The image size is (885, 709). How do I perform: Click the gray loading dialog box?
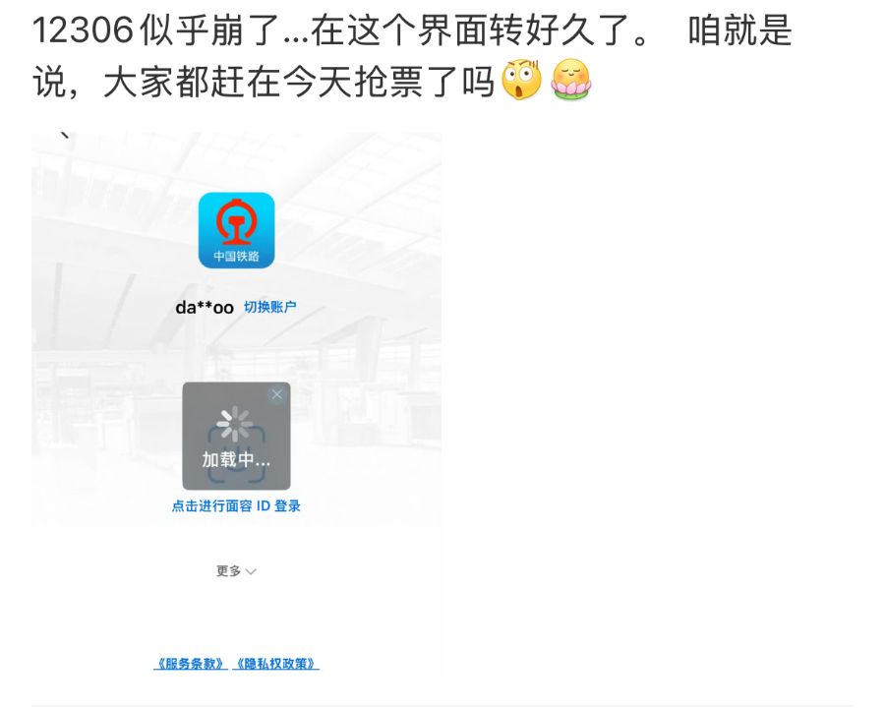tap(236, 436)
